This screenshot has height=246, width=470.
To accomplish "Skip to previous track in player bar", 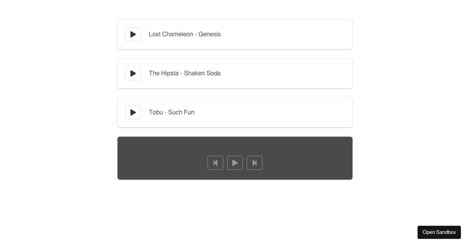I will pos(215,163).
